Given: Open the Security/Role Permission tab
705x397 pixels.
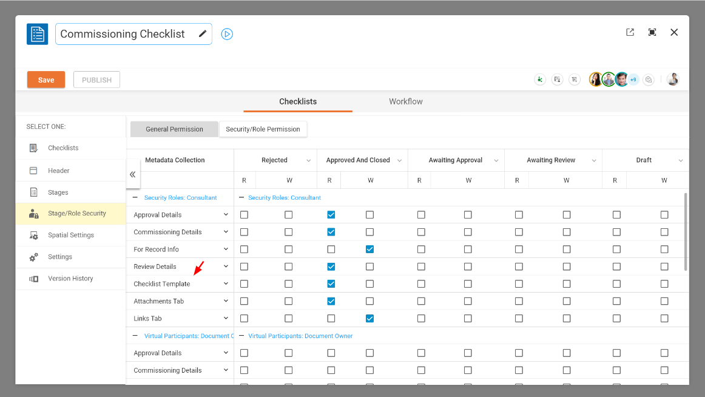Looking at the screenshot, I should tap(263, 129).
